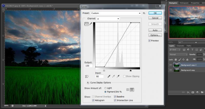Select the curve point editing tool
This screenshot has width=205, height=109.
86,24
